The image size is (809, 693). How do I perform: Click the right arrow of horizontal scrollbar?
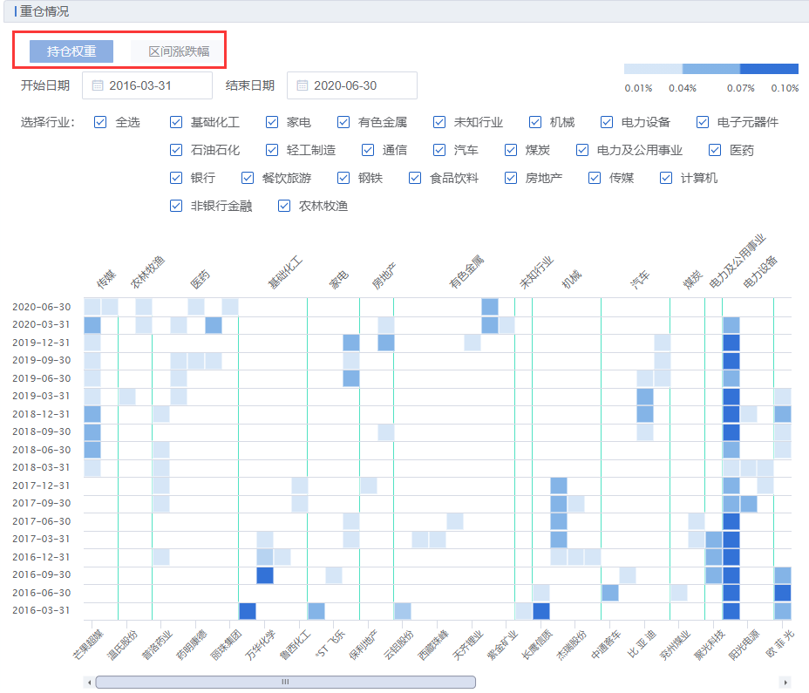tap(785, 682)
